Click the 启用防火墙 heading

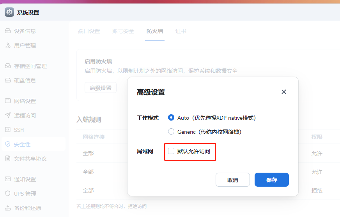[x=98, y=61]
